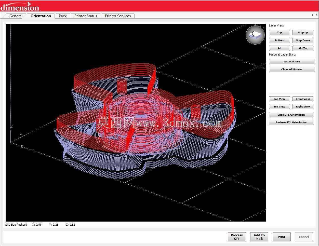This screenshot has width=319, height=246.
Task: Insert a pause at the layer start
Action: pyautogui.click(x=292, y=61)
